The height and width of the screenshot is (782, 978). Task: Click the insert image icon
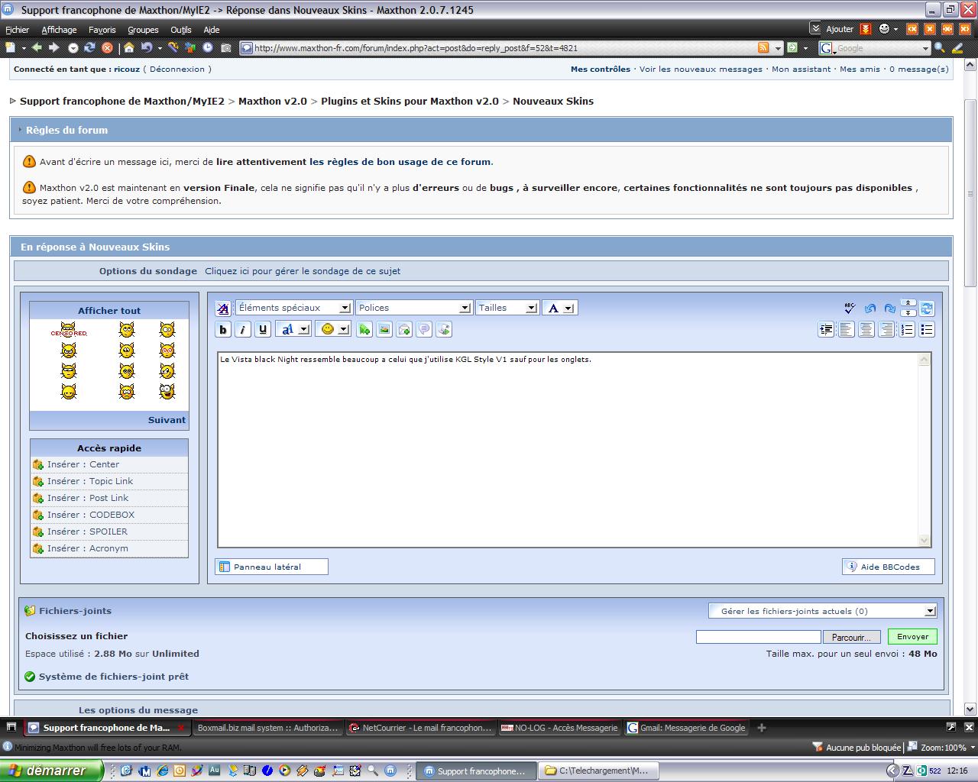[x=384, y=329]
